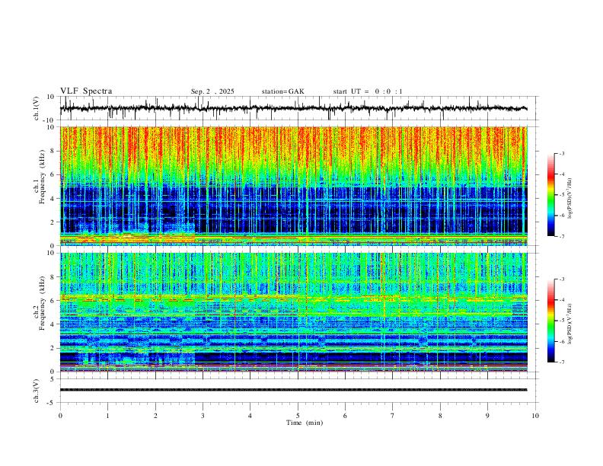Click the "VLF Spectra" title text

pos(86,91)
